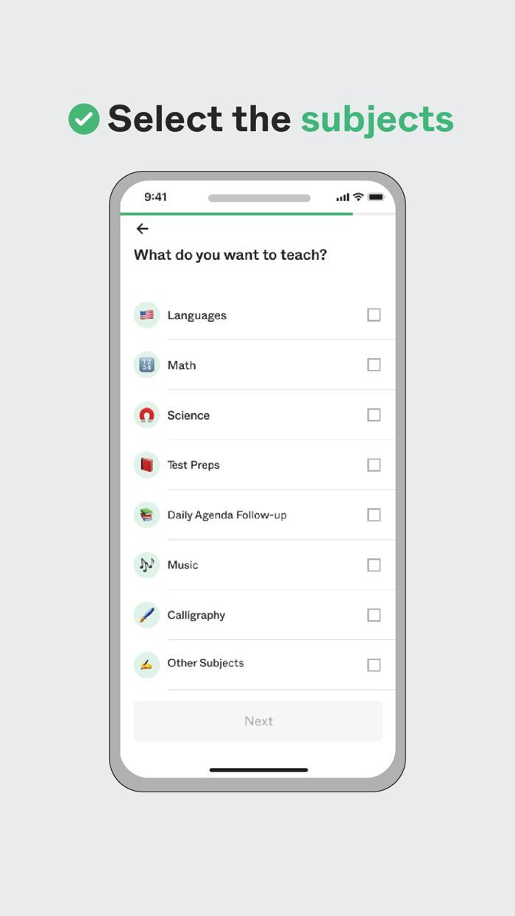Select the calculator icon beside Math
This screenshot has width=515, height=916.
(146, 364)
